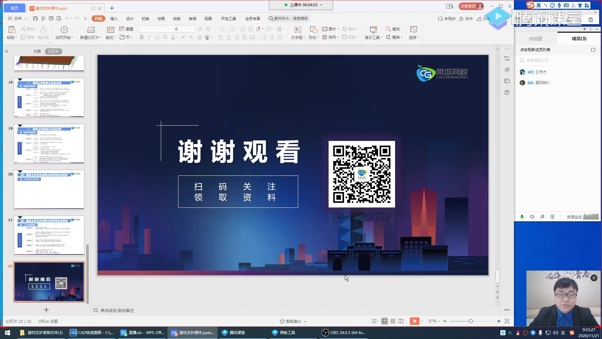Image resolution: width=602 pixels, height=339 pixels.
Task: Add a new slide with plus button
Action: tap(46, 310)
